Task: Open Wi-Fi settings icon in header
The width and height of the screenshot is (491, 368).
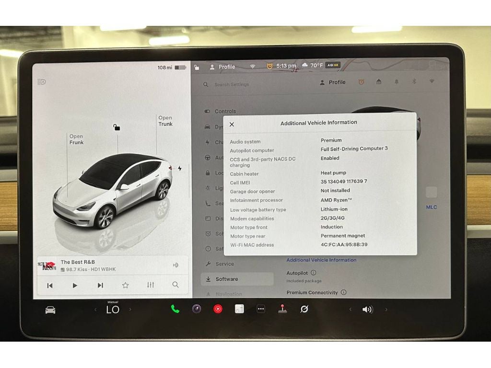Action: 432,81
